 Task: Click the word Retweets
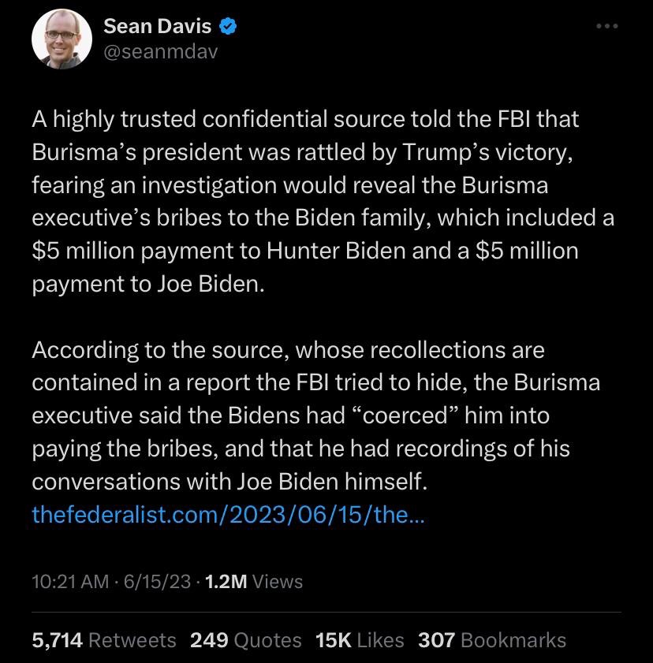[x=132, y=640]
